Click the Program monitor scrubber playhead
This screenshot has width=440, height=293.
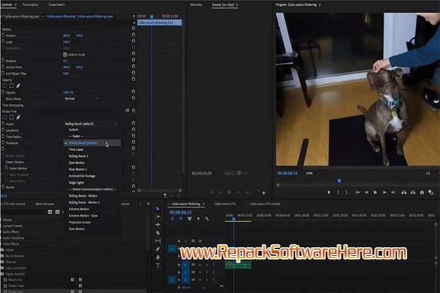[x=339, y=181]
